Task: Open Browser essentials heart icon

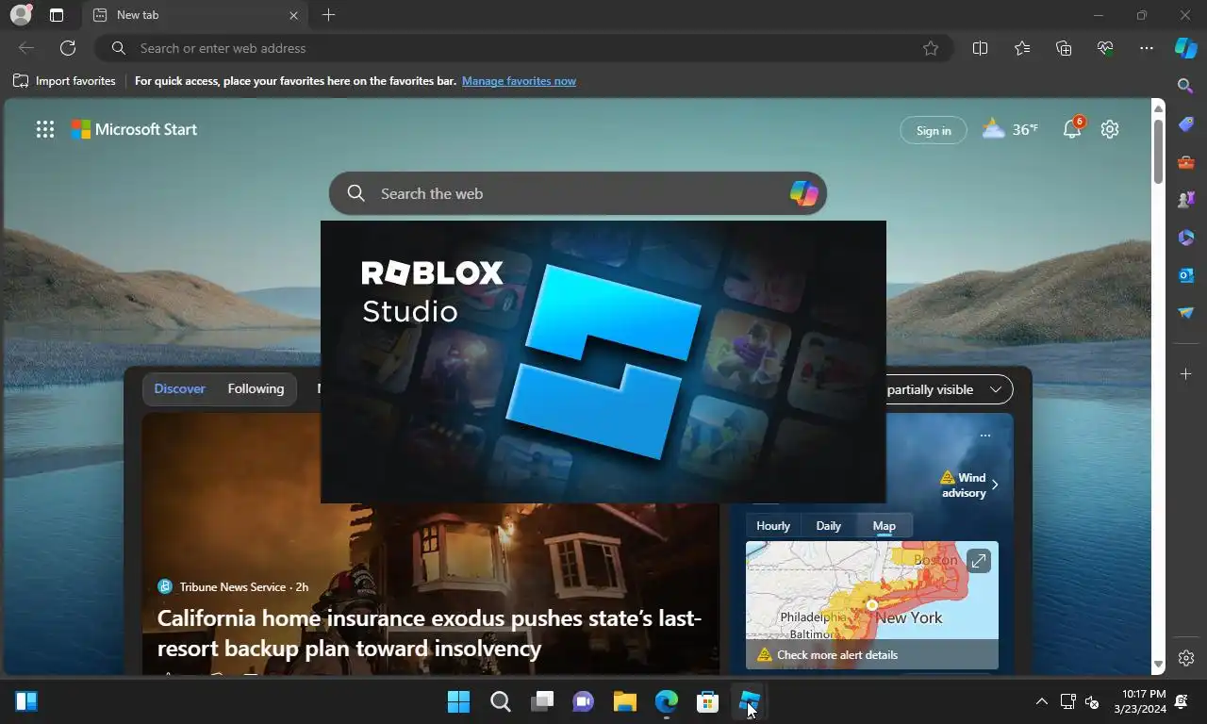Action: [x=1105, y=48]
